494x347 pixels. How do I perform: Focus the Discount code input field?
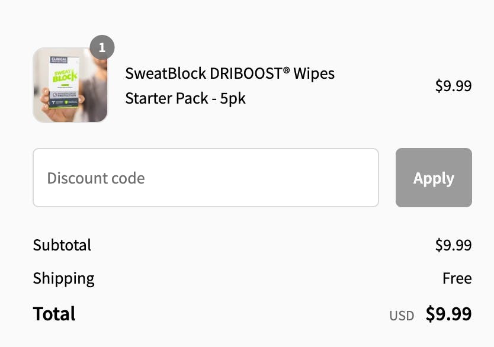coord(206,178)
